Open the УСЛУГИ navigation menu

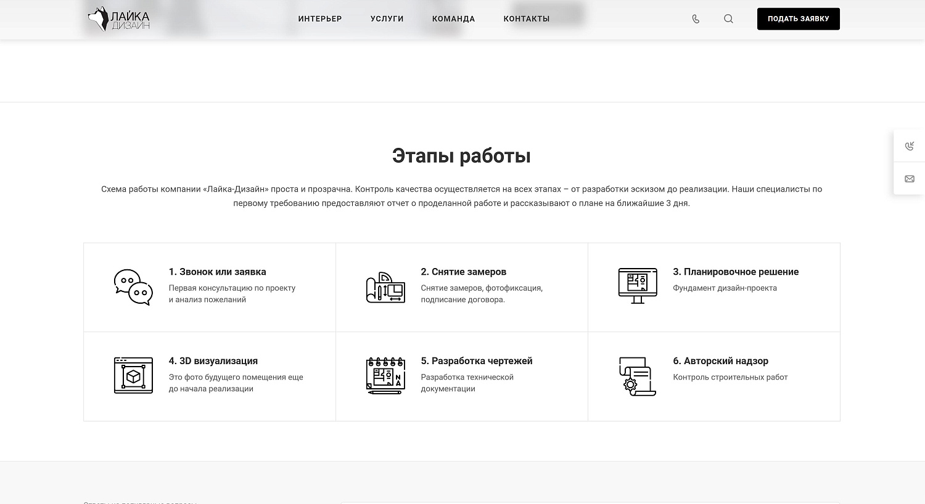click(x=387, y=19)
